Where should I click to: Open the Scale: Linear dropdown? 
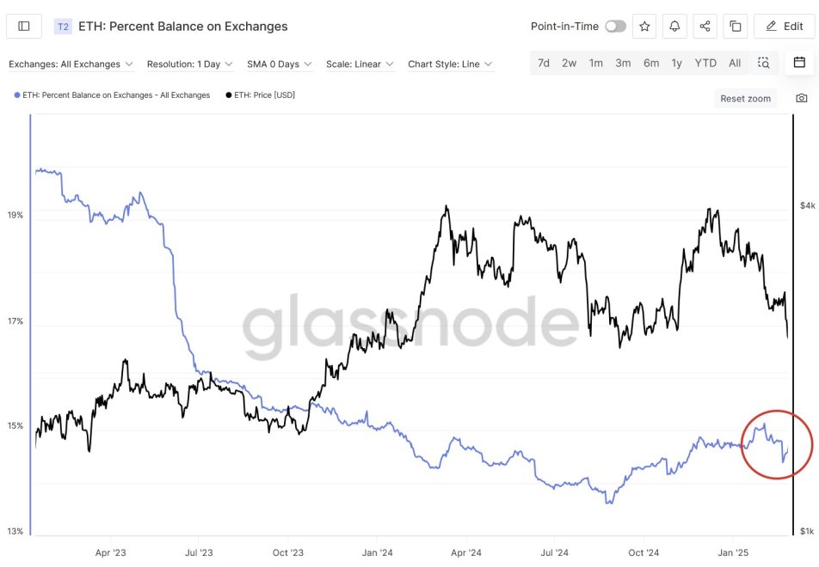click(360, 64)
